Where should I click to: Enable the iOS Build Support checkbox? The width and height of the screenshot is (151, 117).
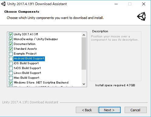(11, 63)
